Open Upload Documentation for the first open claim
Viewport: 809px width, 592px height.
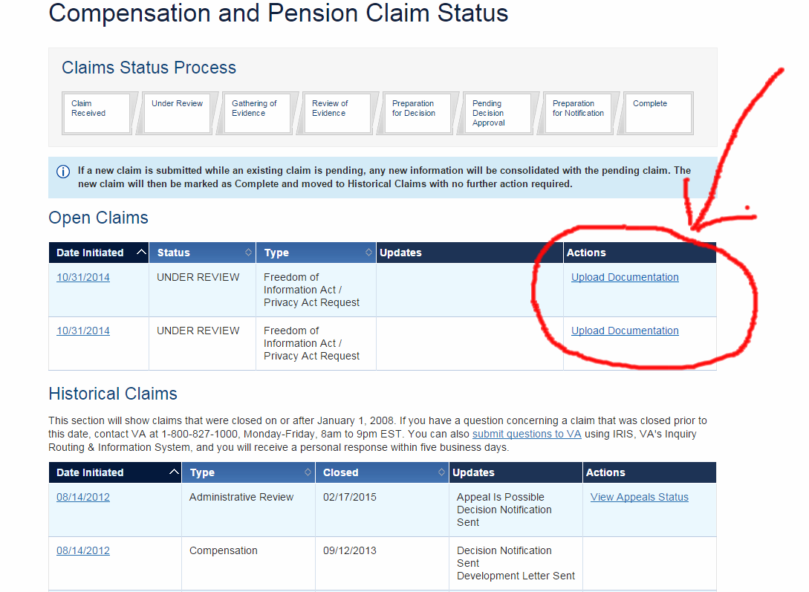click(x=625, y=277)
